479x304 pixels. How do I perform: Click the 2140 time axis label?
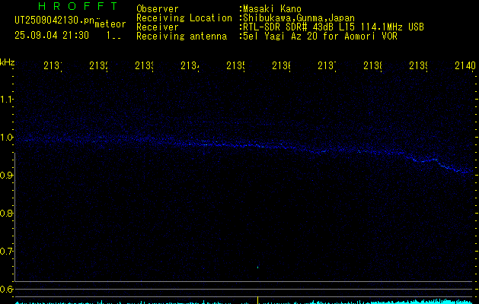(465, 65)
